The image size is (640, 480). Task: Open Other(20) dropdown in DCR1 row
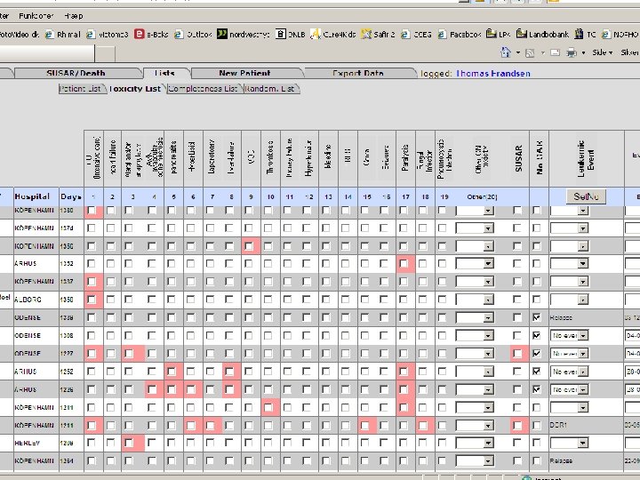point(475,425)
